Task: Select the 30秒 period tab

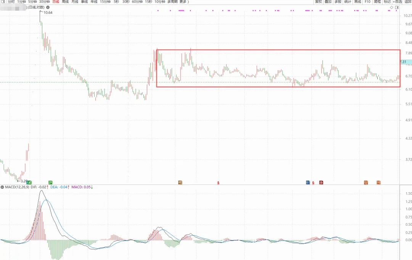Action: [126, 2]
